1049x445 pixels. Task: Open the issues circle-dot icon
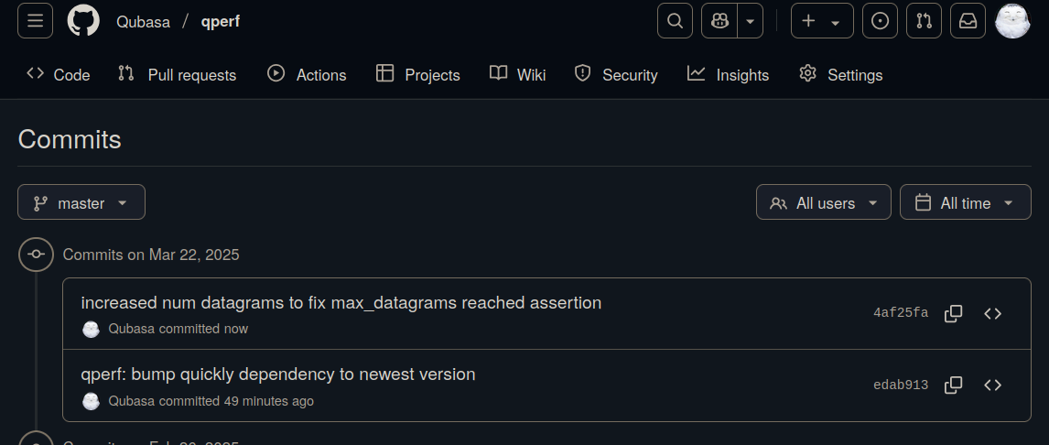880,21
